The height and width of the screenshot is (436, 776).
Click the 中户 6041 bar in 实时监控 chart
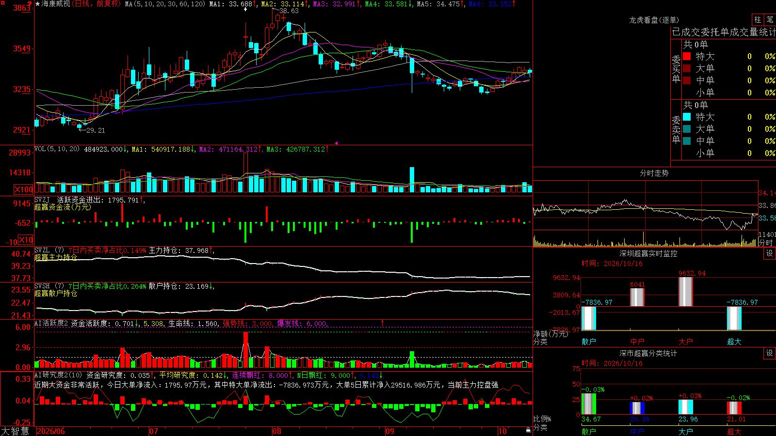coord(637,297)
